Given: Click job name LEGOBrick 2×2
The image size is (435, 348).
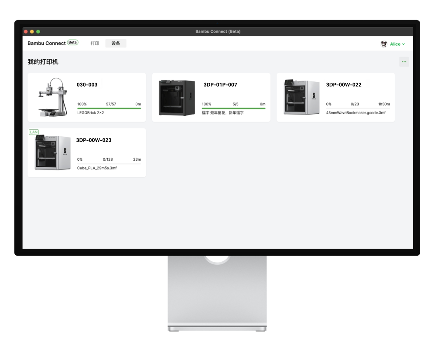Looking at the screenshot, I should [90, 113].
